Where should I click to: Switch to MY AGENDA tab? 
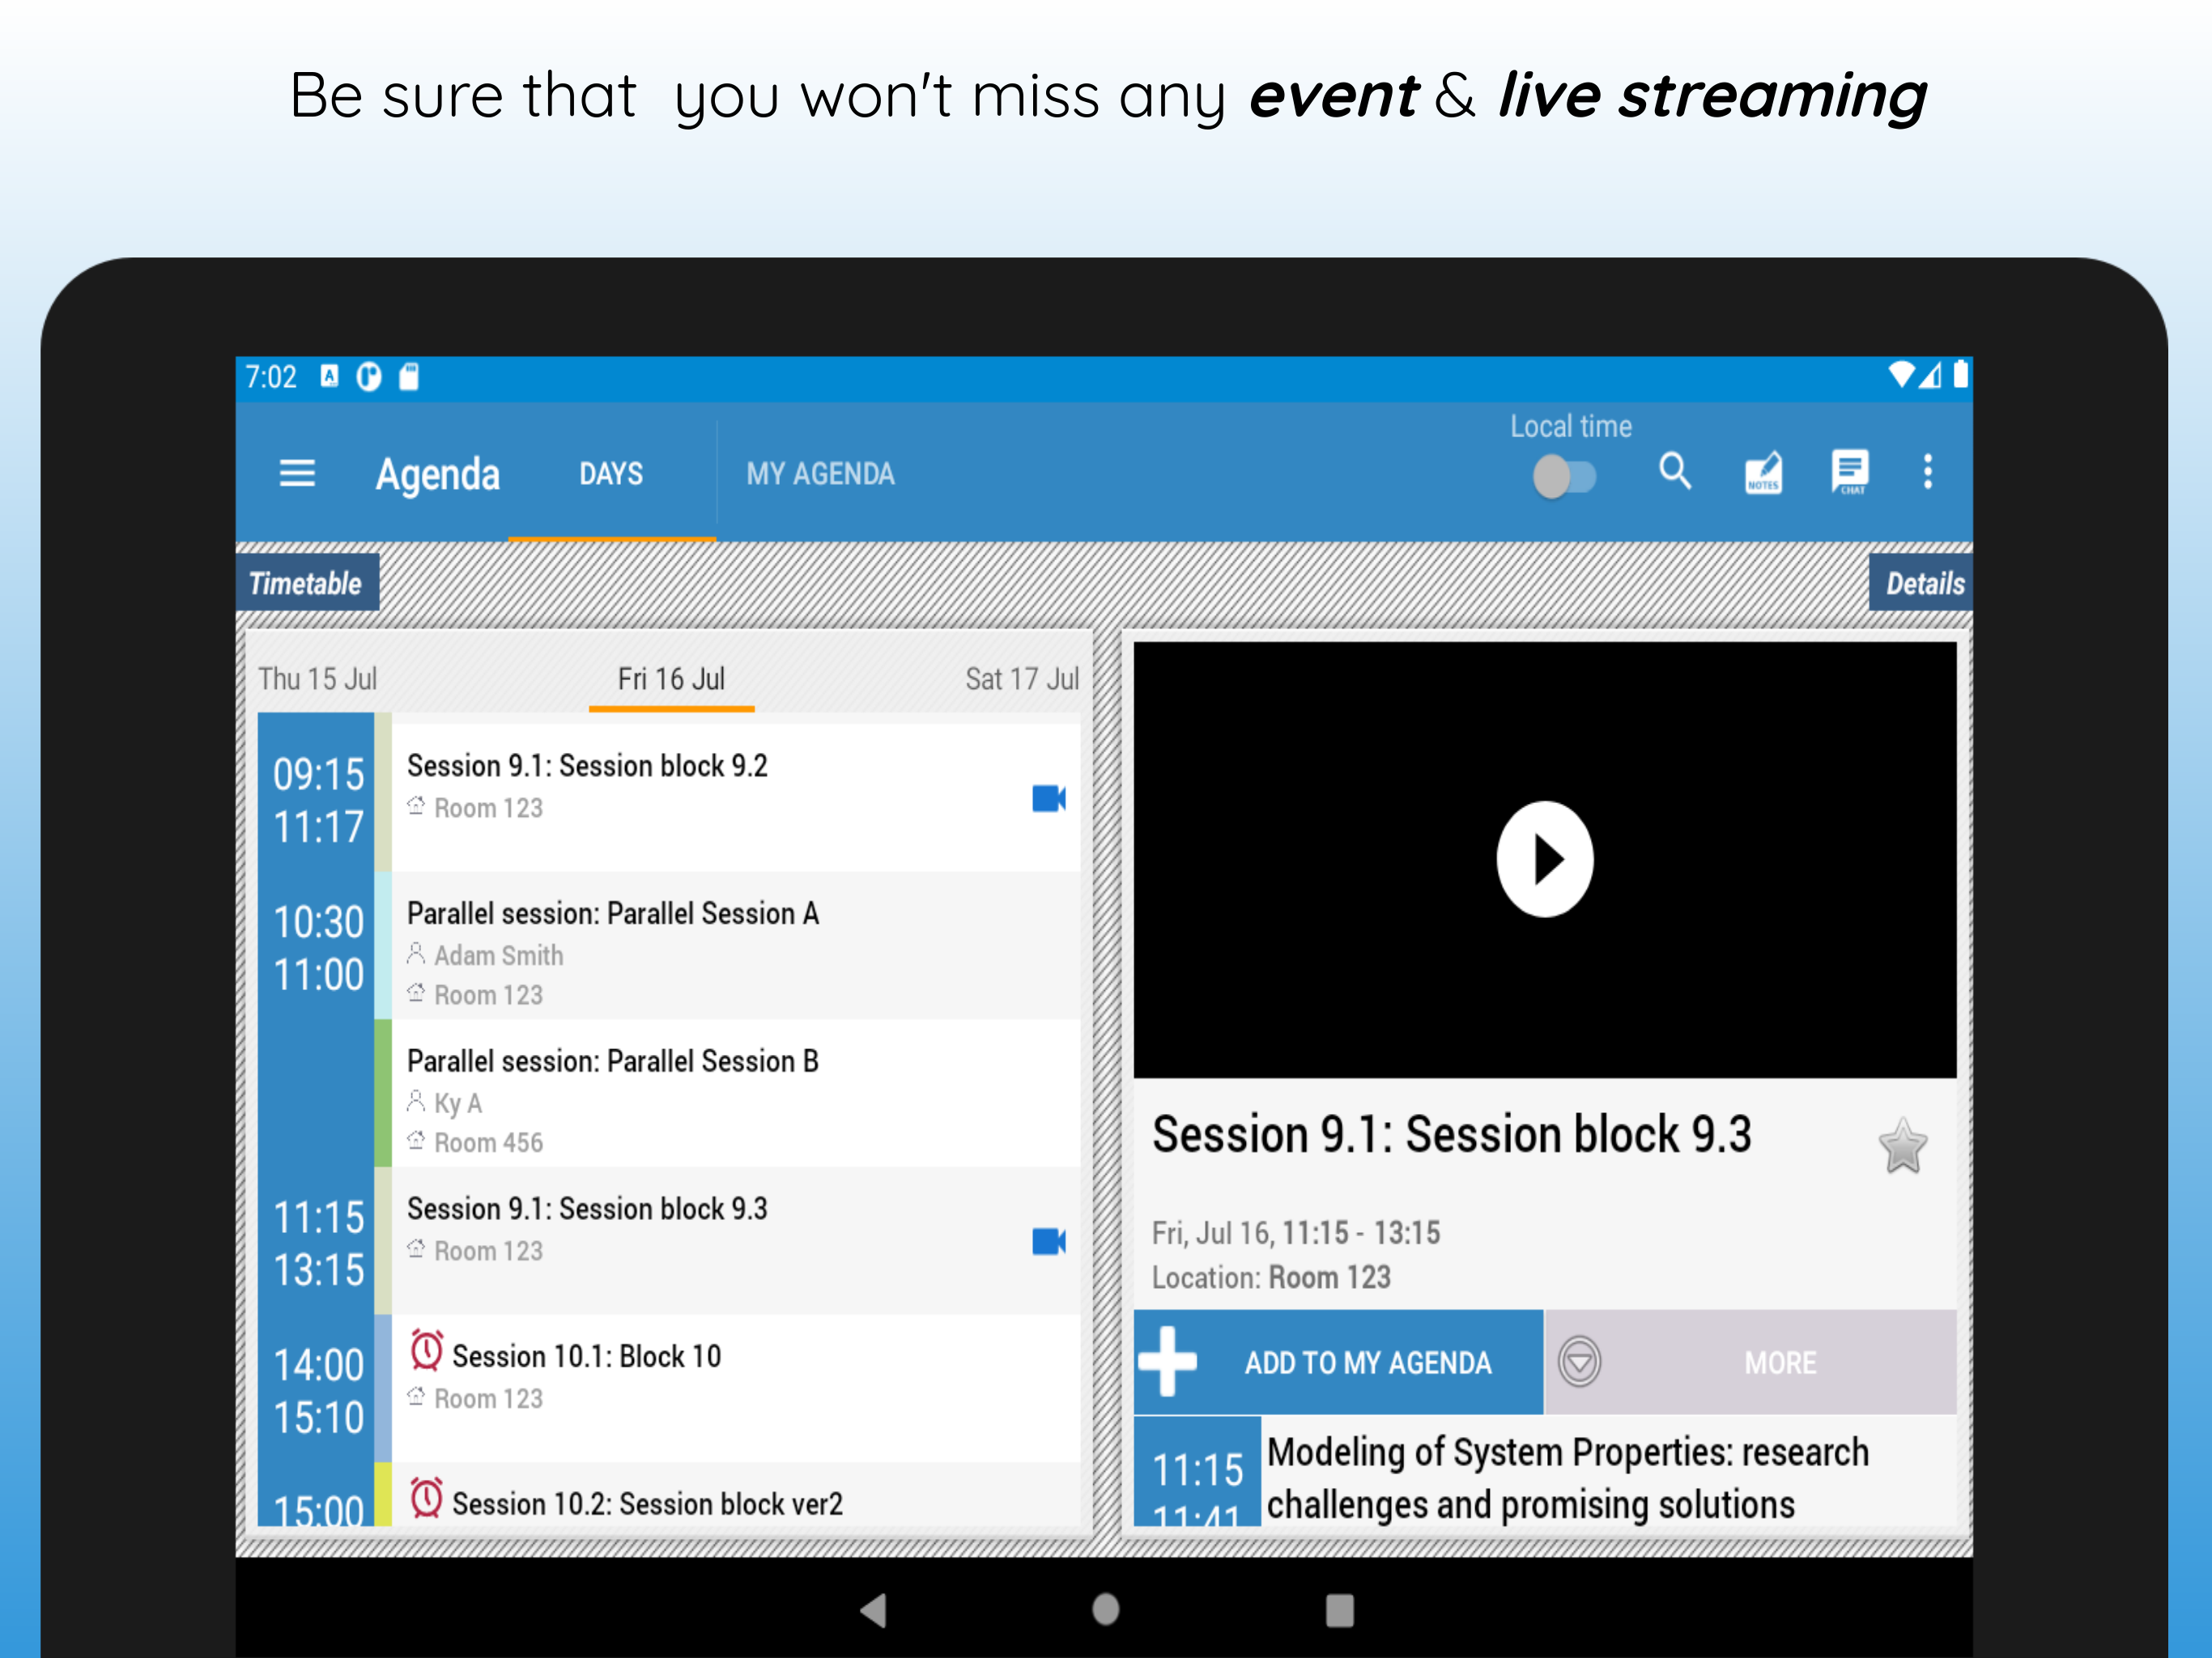(820, 474)
